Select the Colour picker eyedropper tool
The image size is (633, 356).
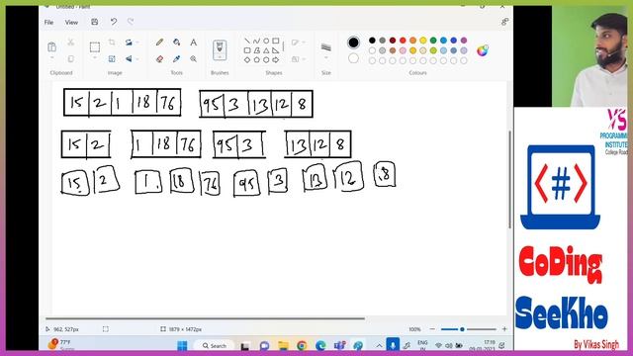(x=176, y=59)
